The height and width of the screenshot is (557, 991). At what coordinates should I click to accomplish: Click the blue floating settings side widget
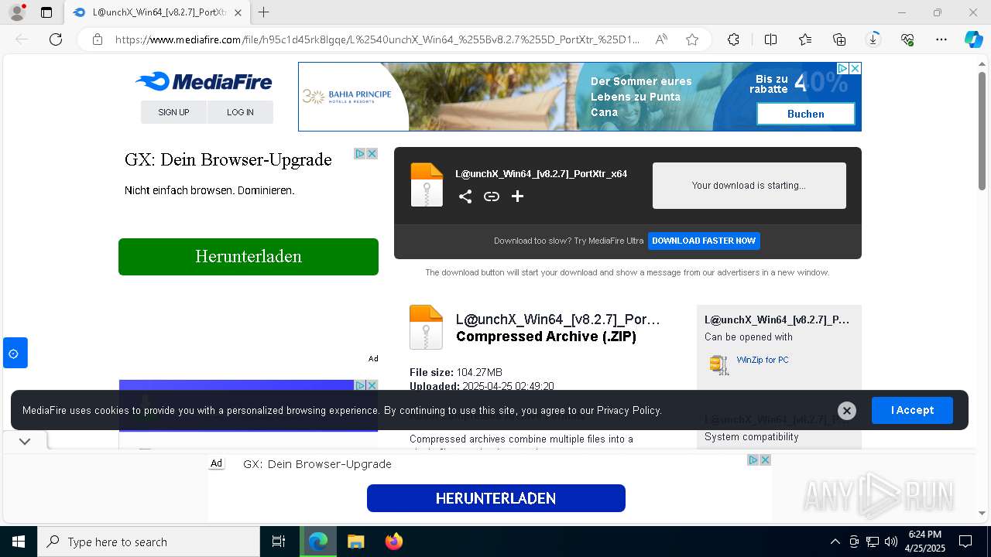pyautogui.click(x=15, y=353)
